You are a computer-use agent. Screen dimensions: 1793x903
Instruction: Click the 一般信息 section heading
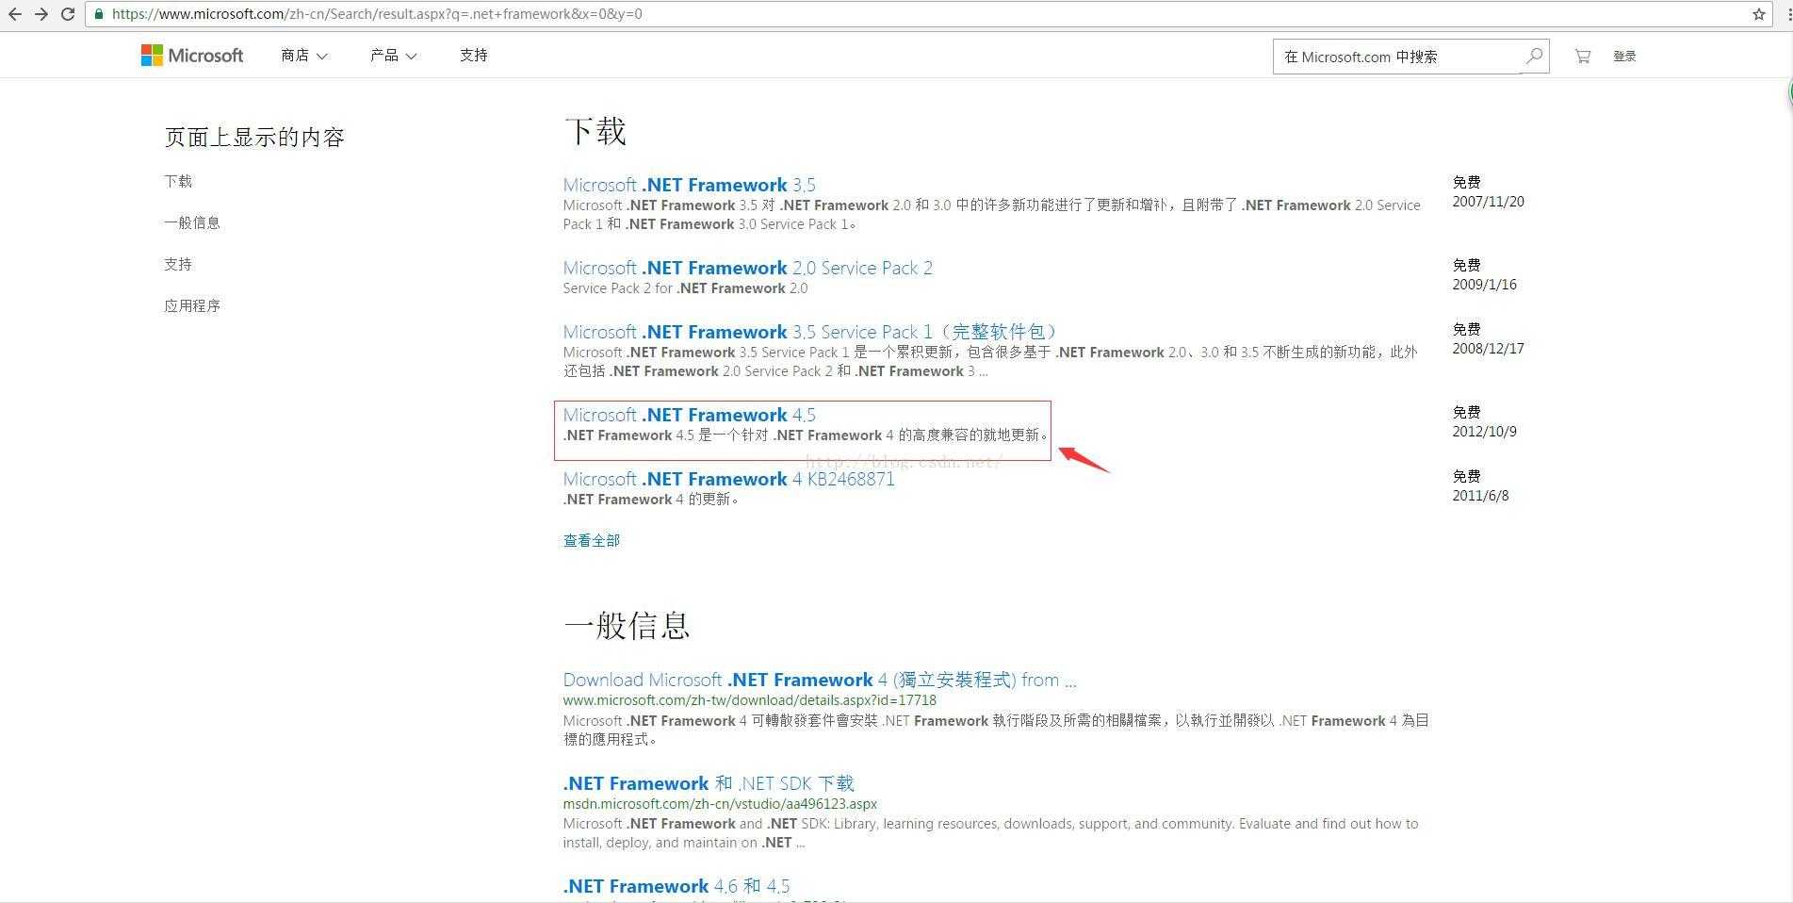click(x=627, y=625)
